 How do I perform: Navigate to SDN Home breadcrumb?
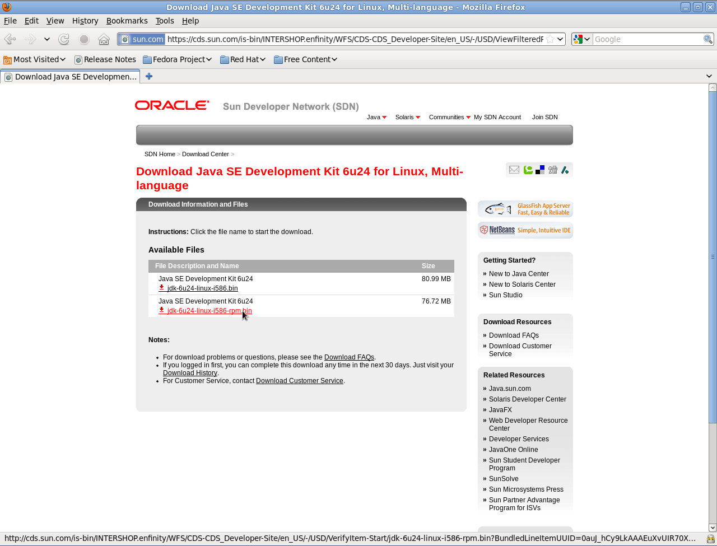pyautogui.click(x=160, y=154)
